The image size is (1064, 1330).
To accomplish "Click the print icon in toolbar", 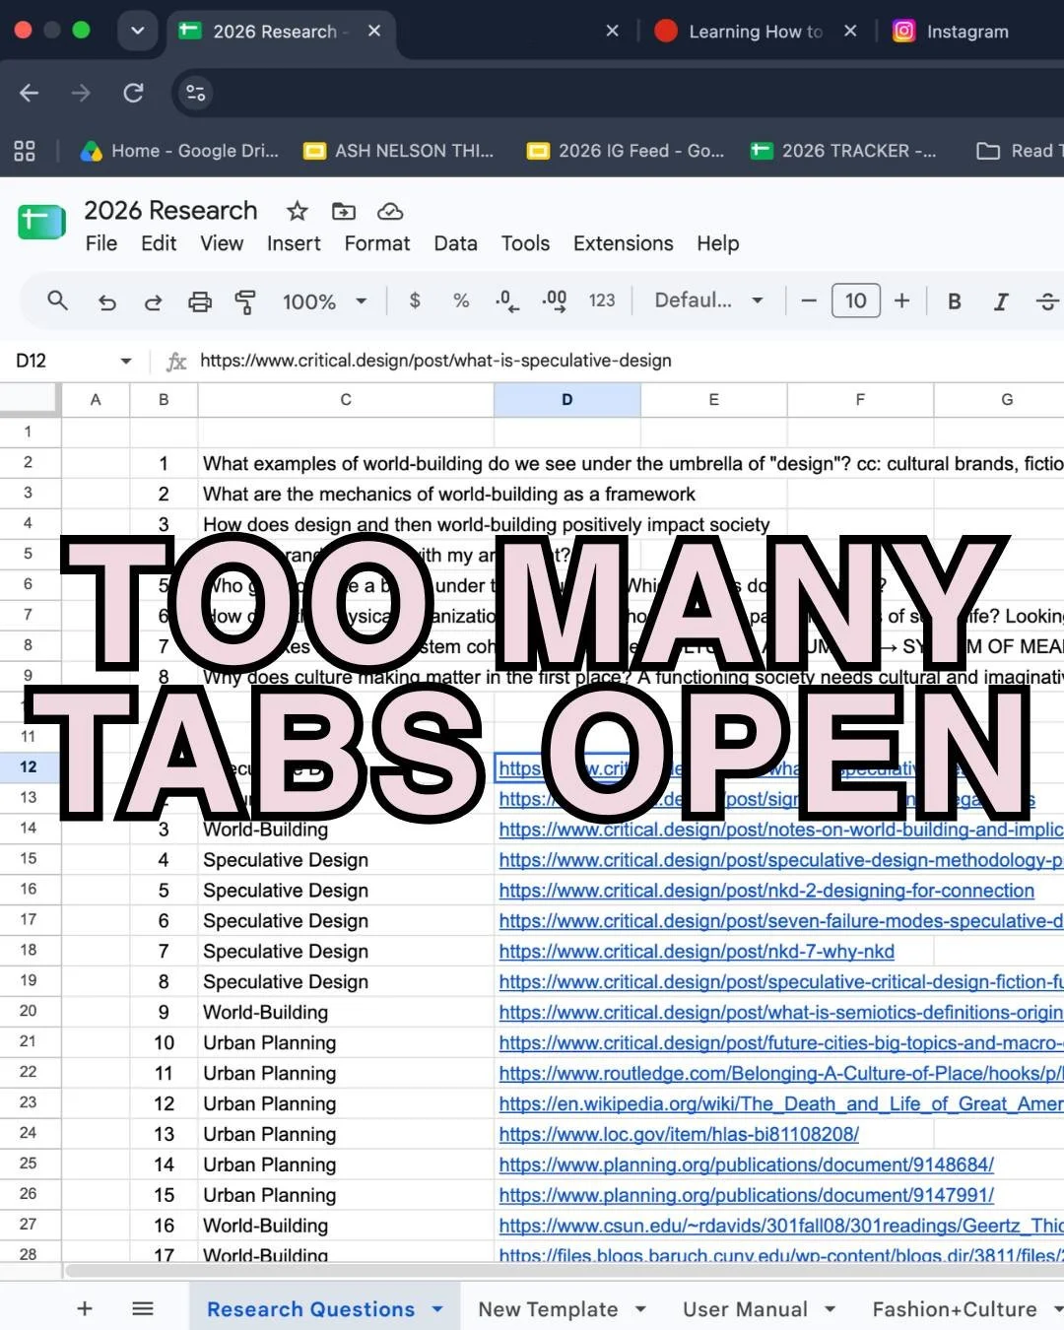I will click(x=200, y=301).
